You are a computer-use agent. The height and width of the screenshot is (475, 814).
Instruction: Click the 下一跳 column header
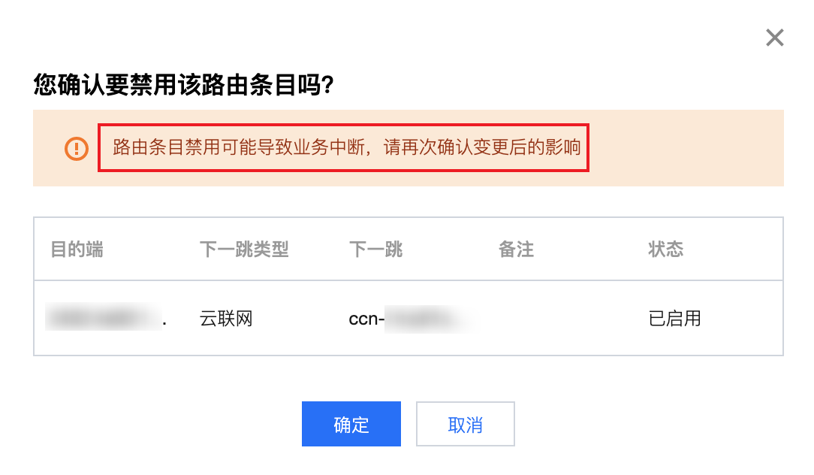(x=376, y=250)
